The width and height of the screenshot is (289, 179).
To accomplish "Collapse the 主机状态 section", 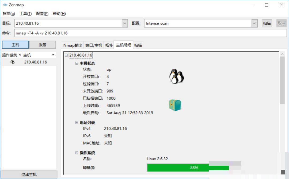I will point(77,63).
